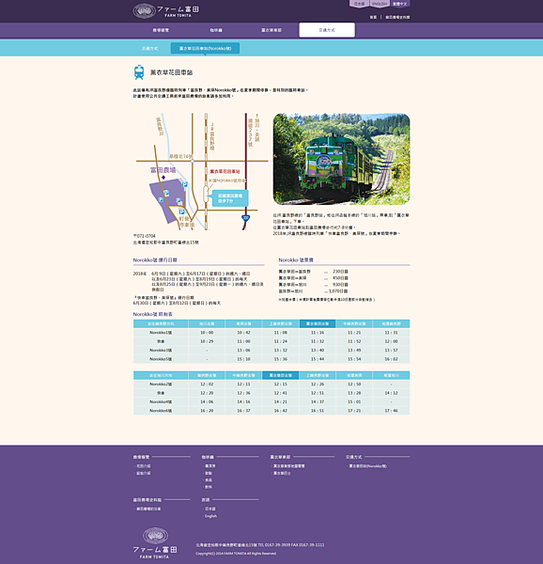Open the 花田介紹 footer link
Viewport: 543px width, 564px height.
[144, 466]
